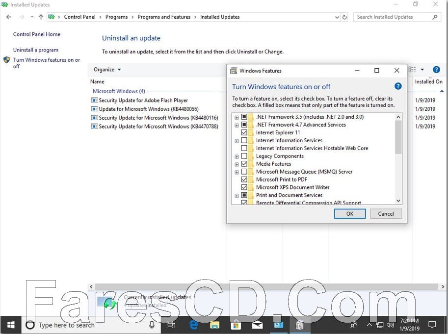Click the Windows Features title bar icon

(234, 71)
